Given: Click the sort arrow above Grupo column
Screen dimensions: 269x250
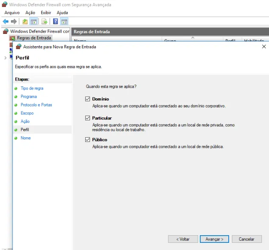Looking at the screenshot, I should click(x=193, y=38).
